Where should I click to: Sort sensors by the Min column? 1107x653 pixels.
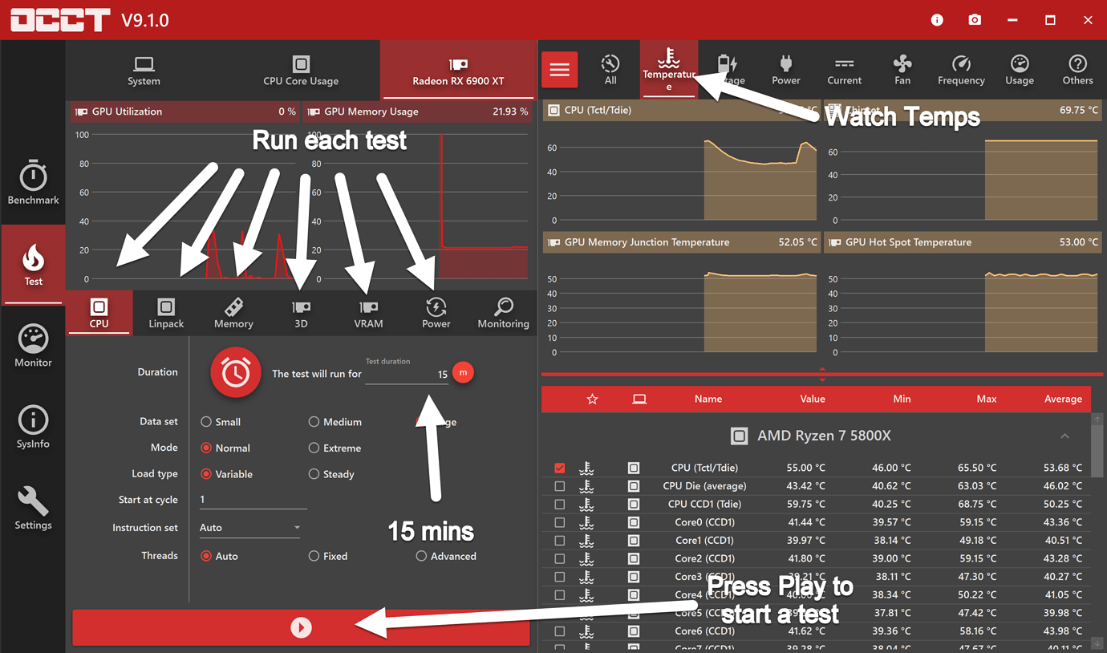click(902, 399)
